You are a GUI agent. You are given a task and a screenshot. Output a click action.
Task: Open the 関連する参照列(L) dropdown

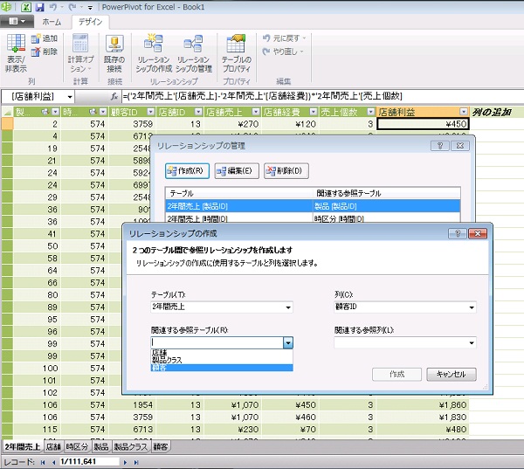coord(471,343)
